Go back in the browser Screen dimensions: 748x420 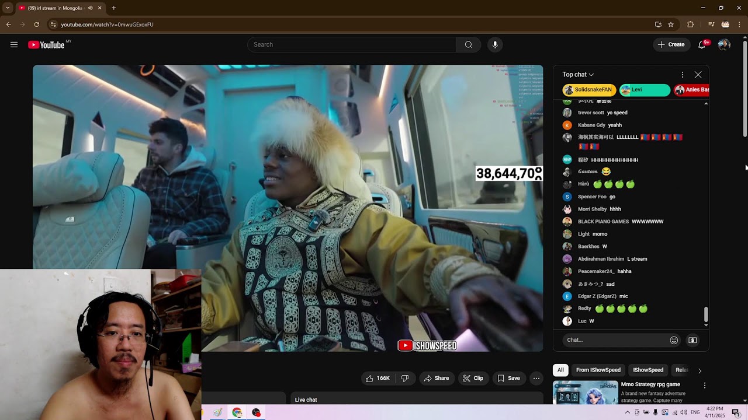coord(8,24)
